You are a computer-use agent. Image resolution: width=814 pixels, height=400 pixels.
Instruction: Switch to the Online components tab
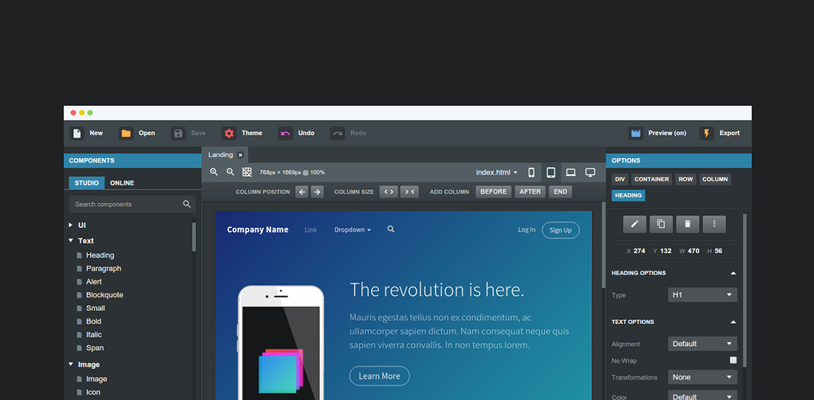[x=122, y=182]
